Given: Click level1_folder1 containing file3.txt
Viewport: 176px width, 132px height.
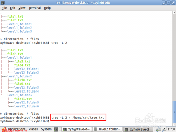Looking at the screenshot, I should 19,58.
